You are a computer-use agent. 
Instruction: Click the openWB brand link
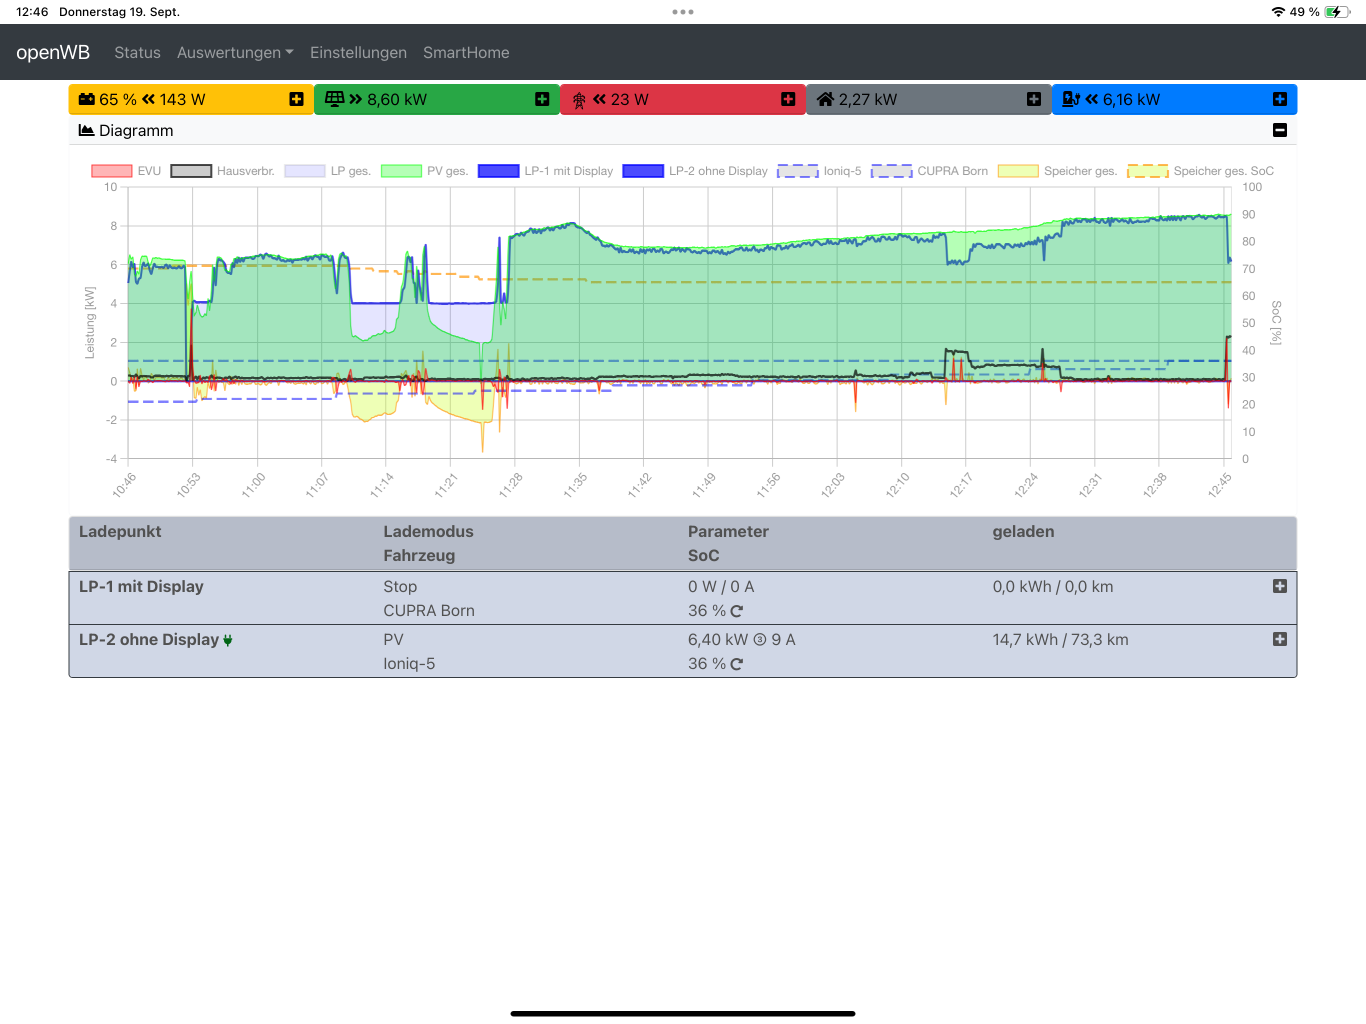[x=53, y=52]
